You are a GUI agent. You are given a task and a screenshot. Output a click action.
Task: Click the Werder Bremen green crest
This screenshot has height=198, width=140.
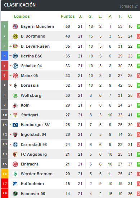coord(15,174)
